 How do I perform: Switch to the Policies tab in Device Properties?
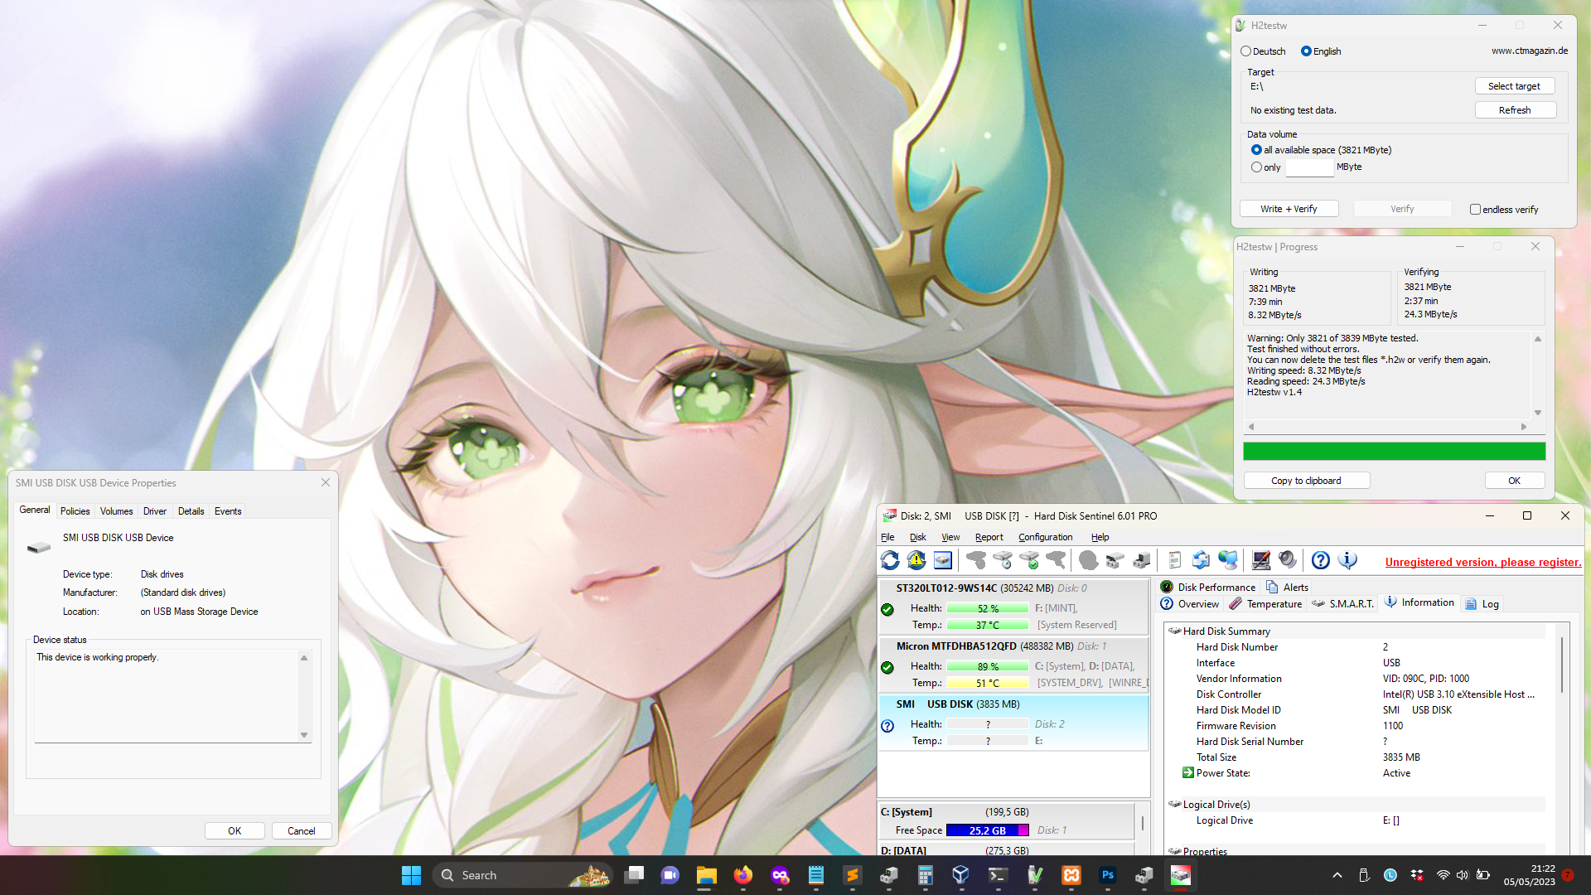click(75, 511)
